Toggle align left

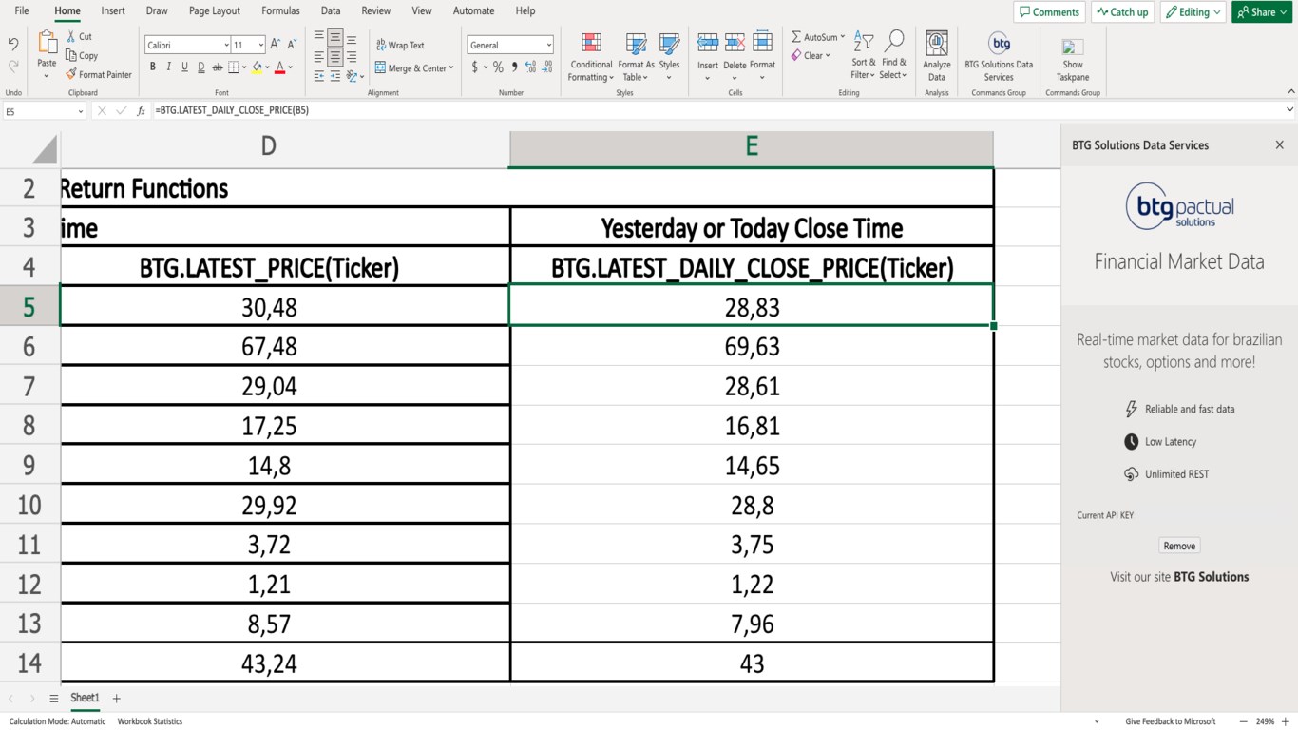pos(319,58)
